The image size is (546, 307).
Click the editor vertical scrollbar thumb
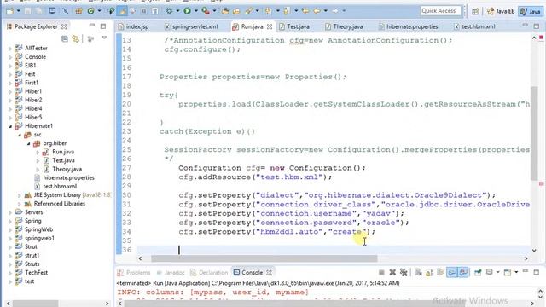point(534,133)
